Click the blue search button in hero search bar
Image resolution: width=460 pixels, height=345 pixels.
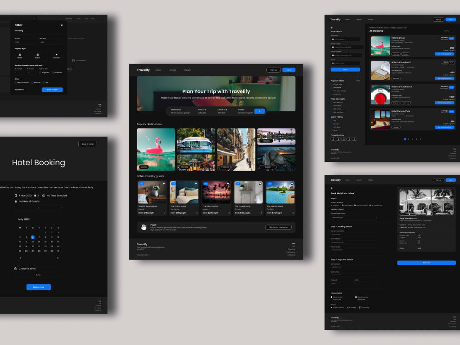tap(259, 111)
